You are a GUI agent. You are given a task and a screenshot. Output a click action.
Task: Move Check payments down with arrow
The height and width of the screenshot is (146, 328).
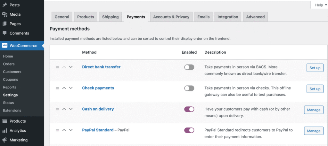click(71, 88)
